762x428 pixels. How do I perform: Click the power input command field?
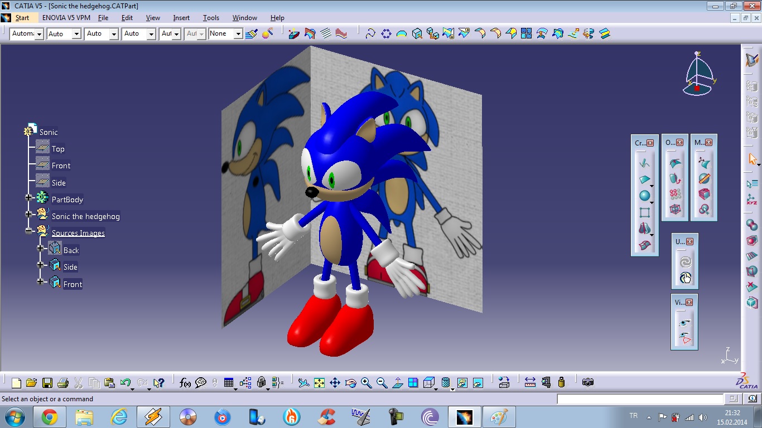(x=640, y=399)
